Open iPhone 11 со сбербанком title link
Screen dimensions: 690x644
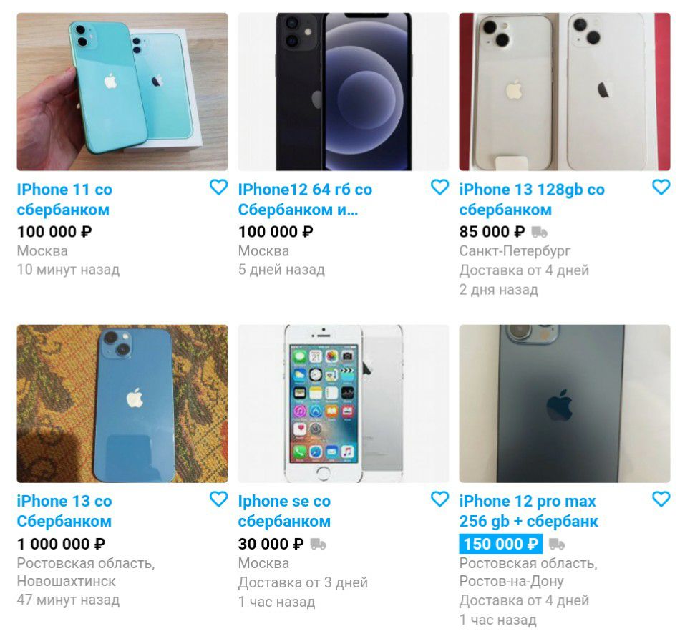click(64, 200)
